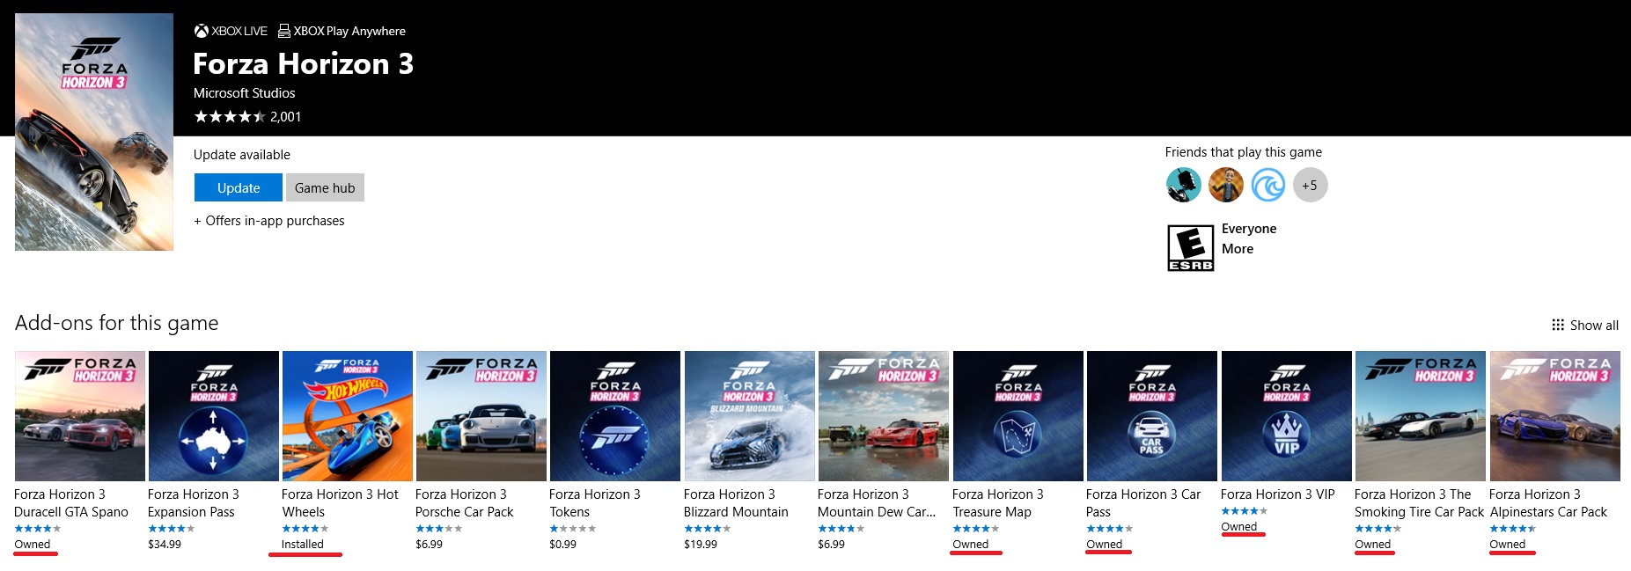
Task: Select 'Forza Horizon 3 Treasure Map' title
Action: click(x=998, y=503)
